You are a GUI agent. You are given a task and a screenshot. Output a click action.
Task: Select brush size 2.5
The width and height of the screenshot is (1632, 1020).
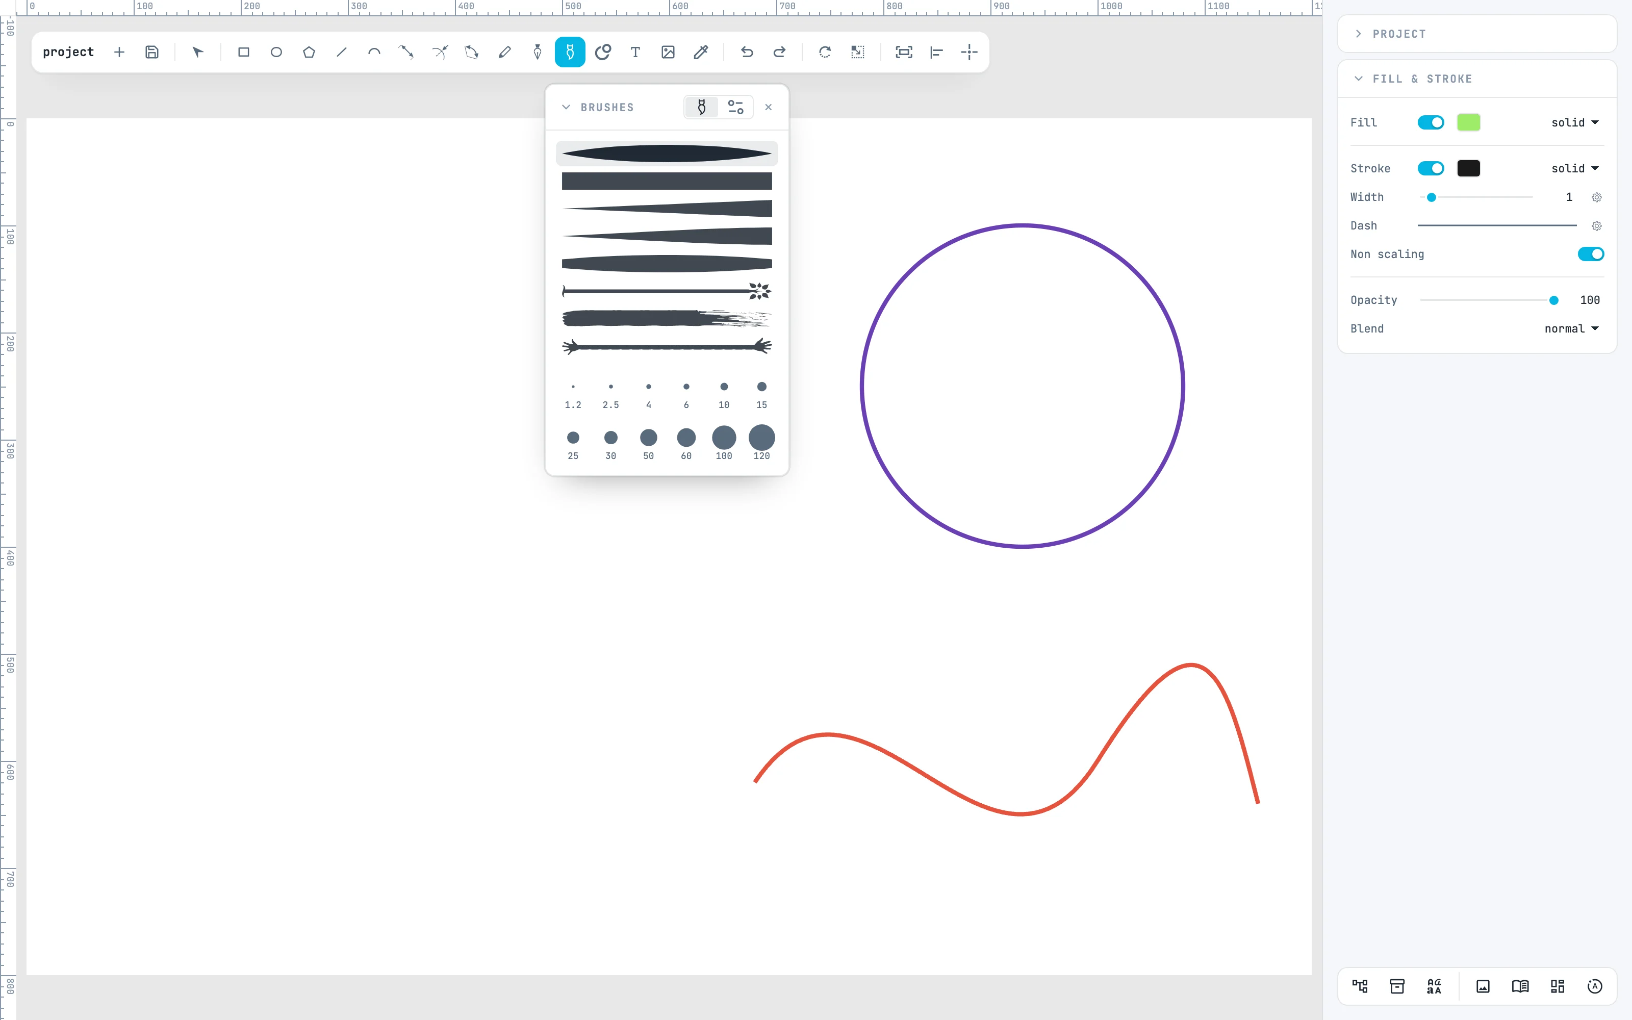click(610, 395)
